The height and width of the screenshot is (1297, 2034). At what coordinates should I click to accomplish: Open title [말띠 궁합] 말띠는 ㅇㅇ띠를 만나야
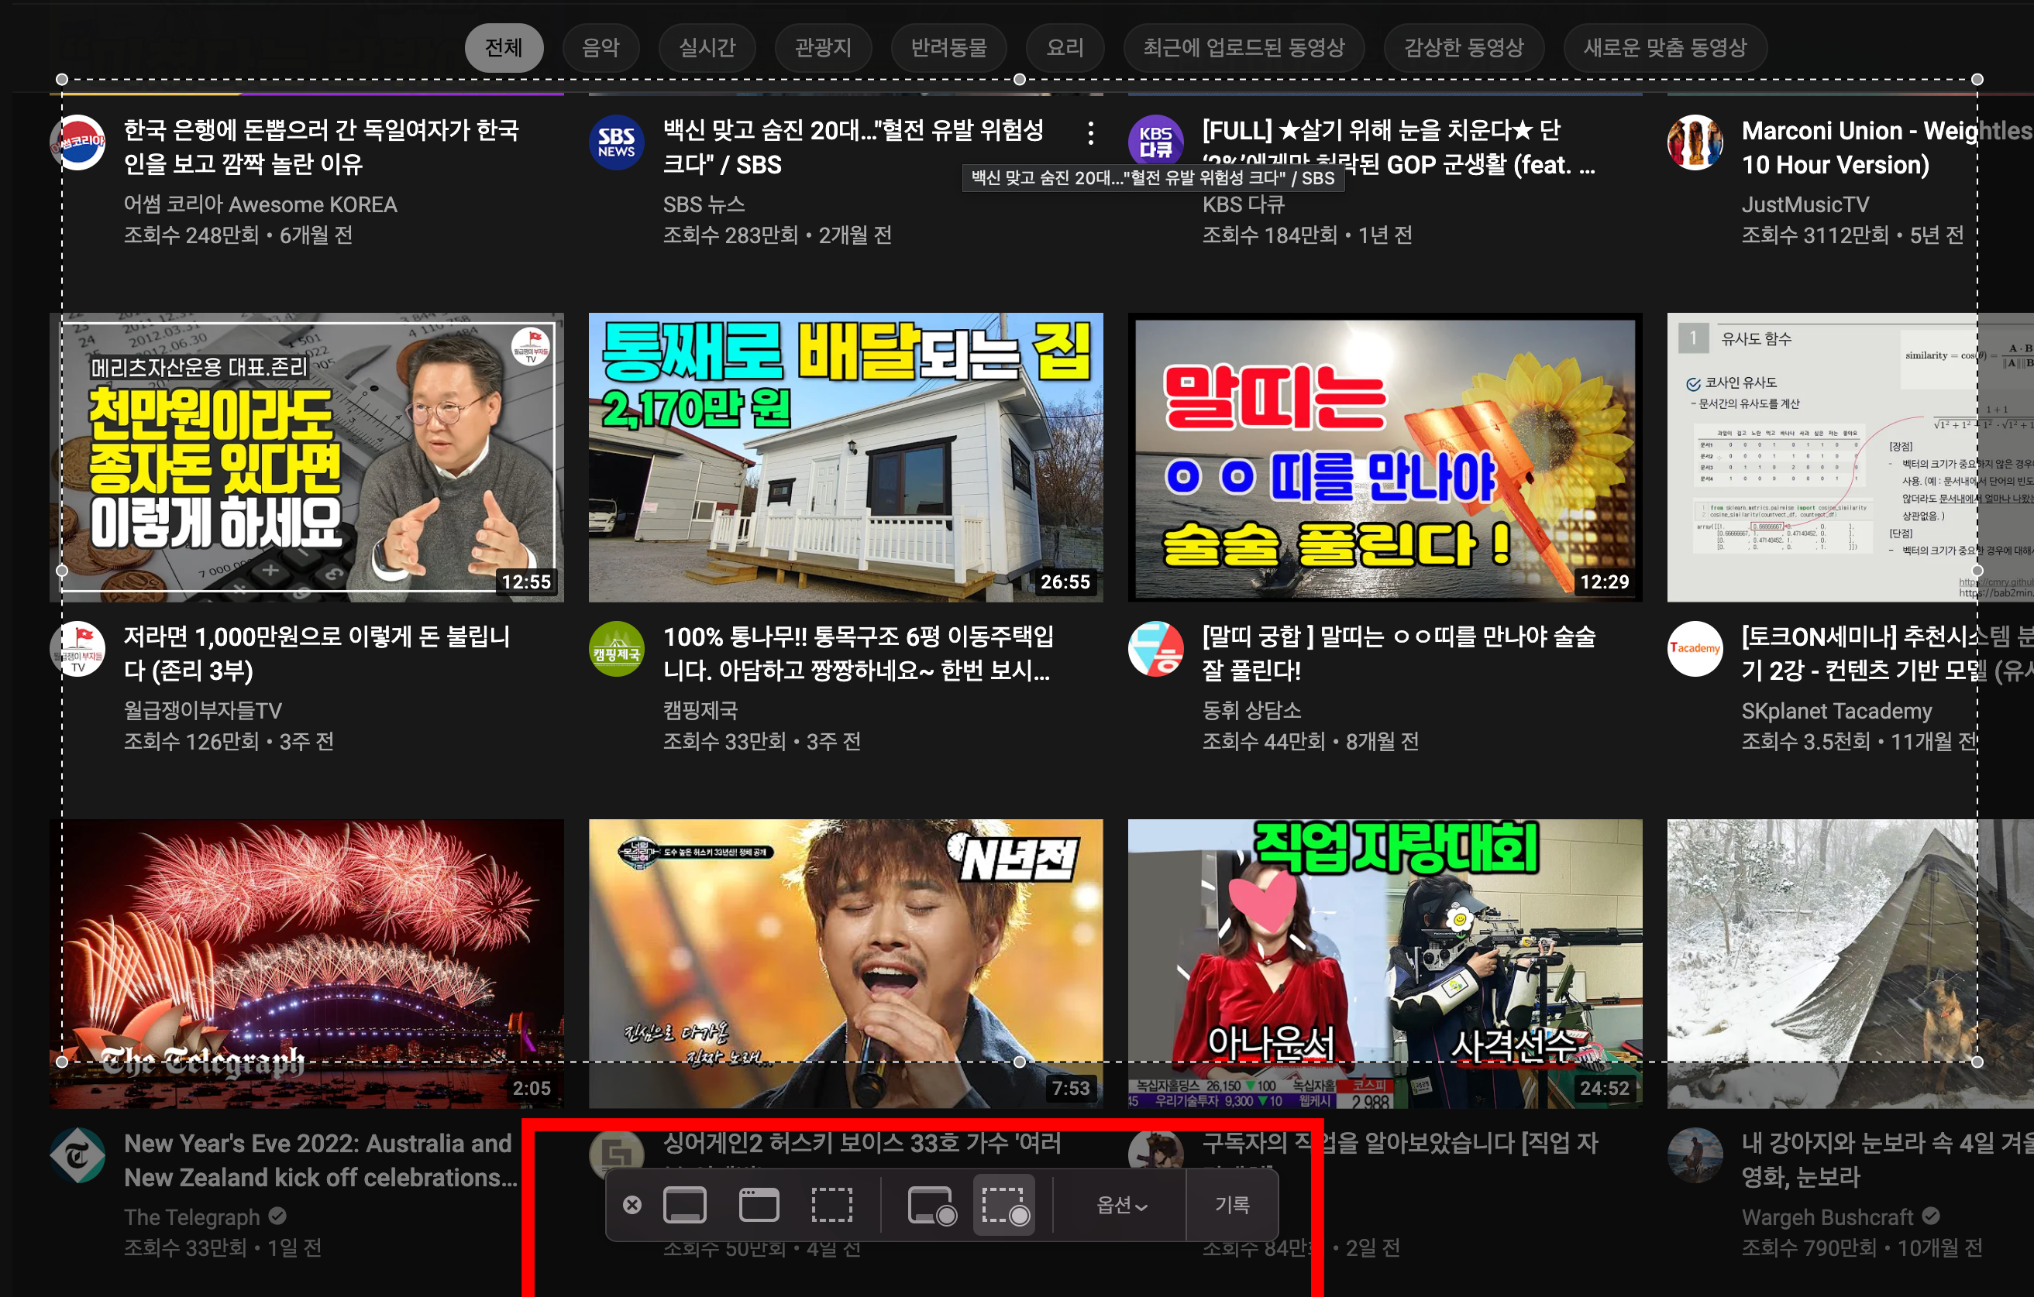tap(1399, 653)
